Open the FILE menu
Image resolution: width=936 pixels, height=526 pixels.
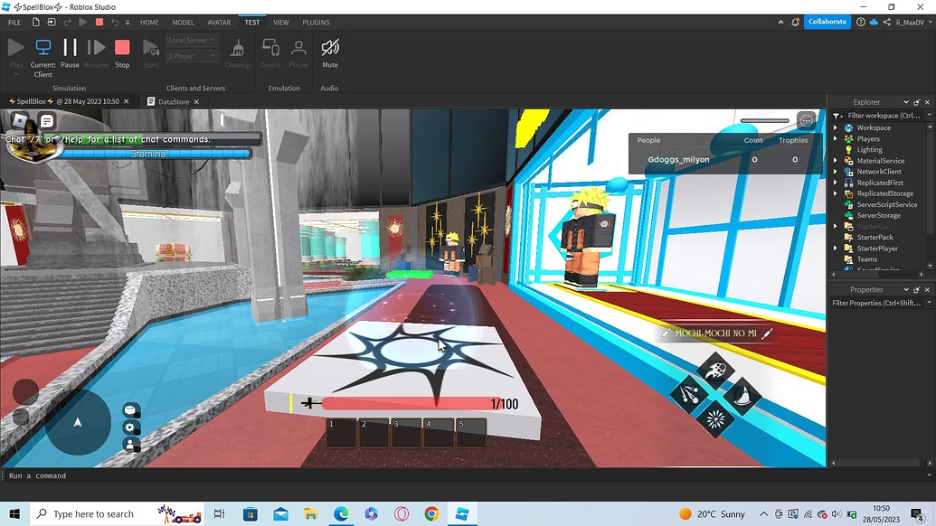pos(15,22)
